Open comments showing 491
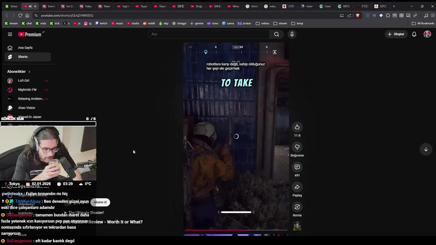 tap(297, 167)
